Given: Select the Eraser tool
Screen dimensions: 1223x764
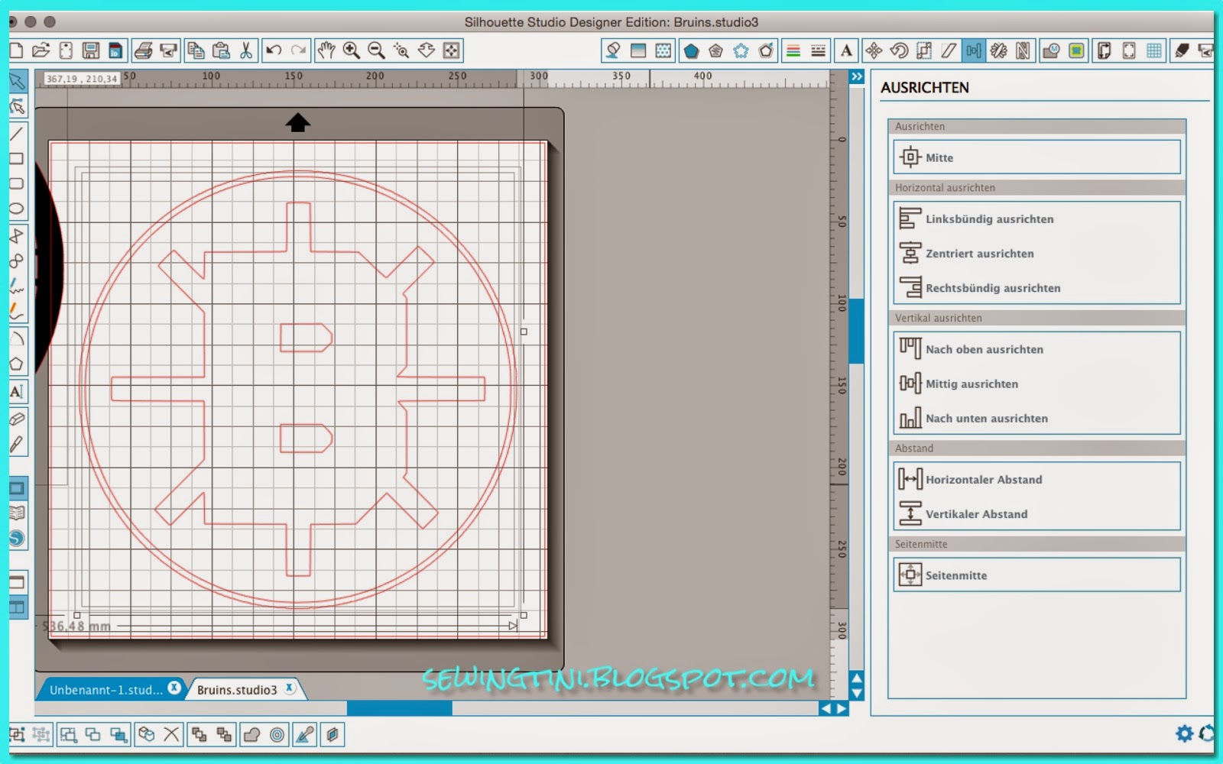Looking at the screenshot, I should point(17,419).
